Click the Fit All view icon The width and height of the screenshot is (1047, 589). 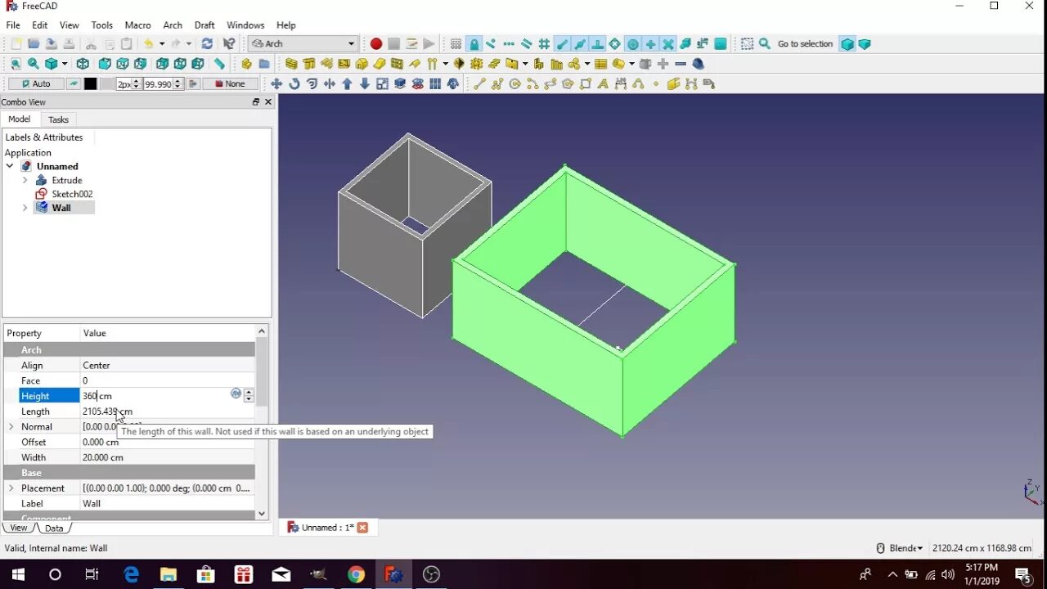pyautogui.click(x=16, y=64)
